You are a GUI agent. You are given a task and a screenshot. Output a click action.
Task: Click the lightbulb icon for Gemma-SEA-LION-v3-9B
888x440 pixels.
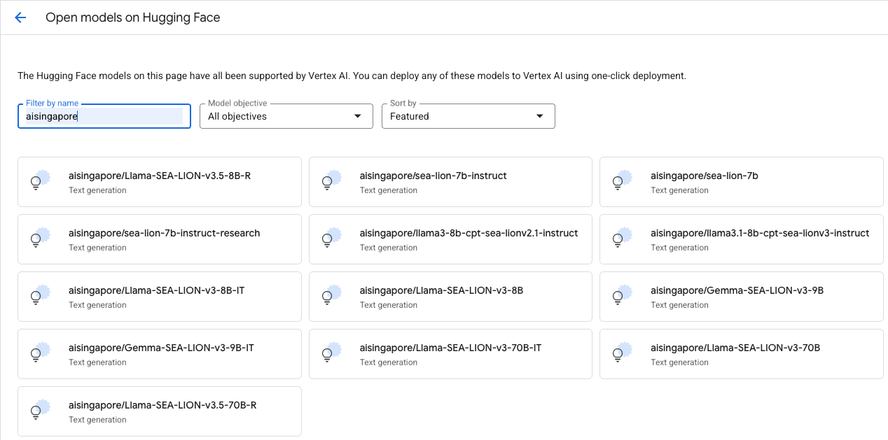[x=618, y=297]
